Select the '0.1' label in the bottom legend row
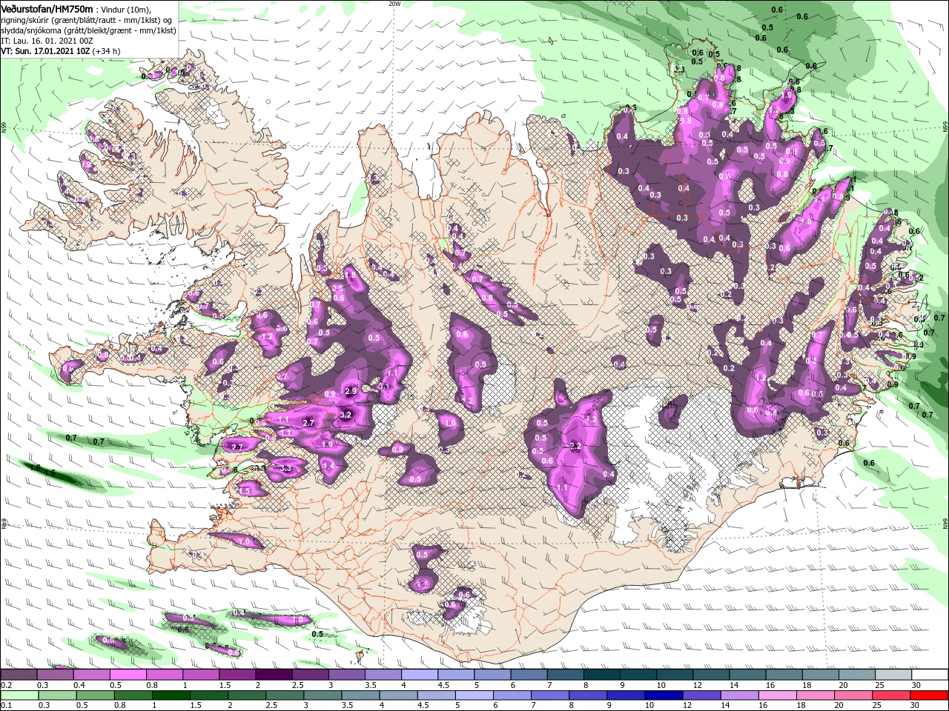 (5, 705)
